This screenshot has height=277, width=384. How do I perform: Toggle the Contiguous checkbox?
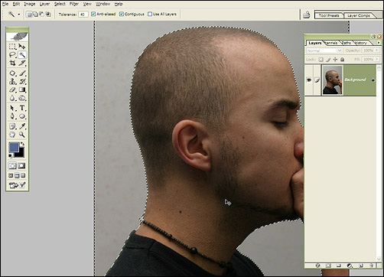coord(122,14)
